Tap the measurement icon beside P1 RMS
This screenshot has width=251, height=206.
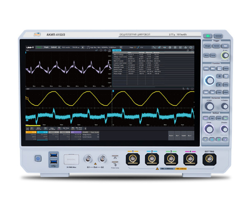(x=27, y=129)
